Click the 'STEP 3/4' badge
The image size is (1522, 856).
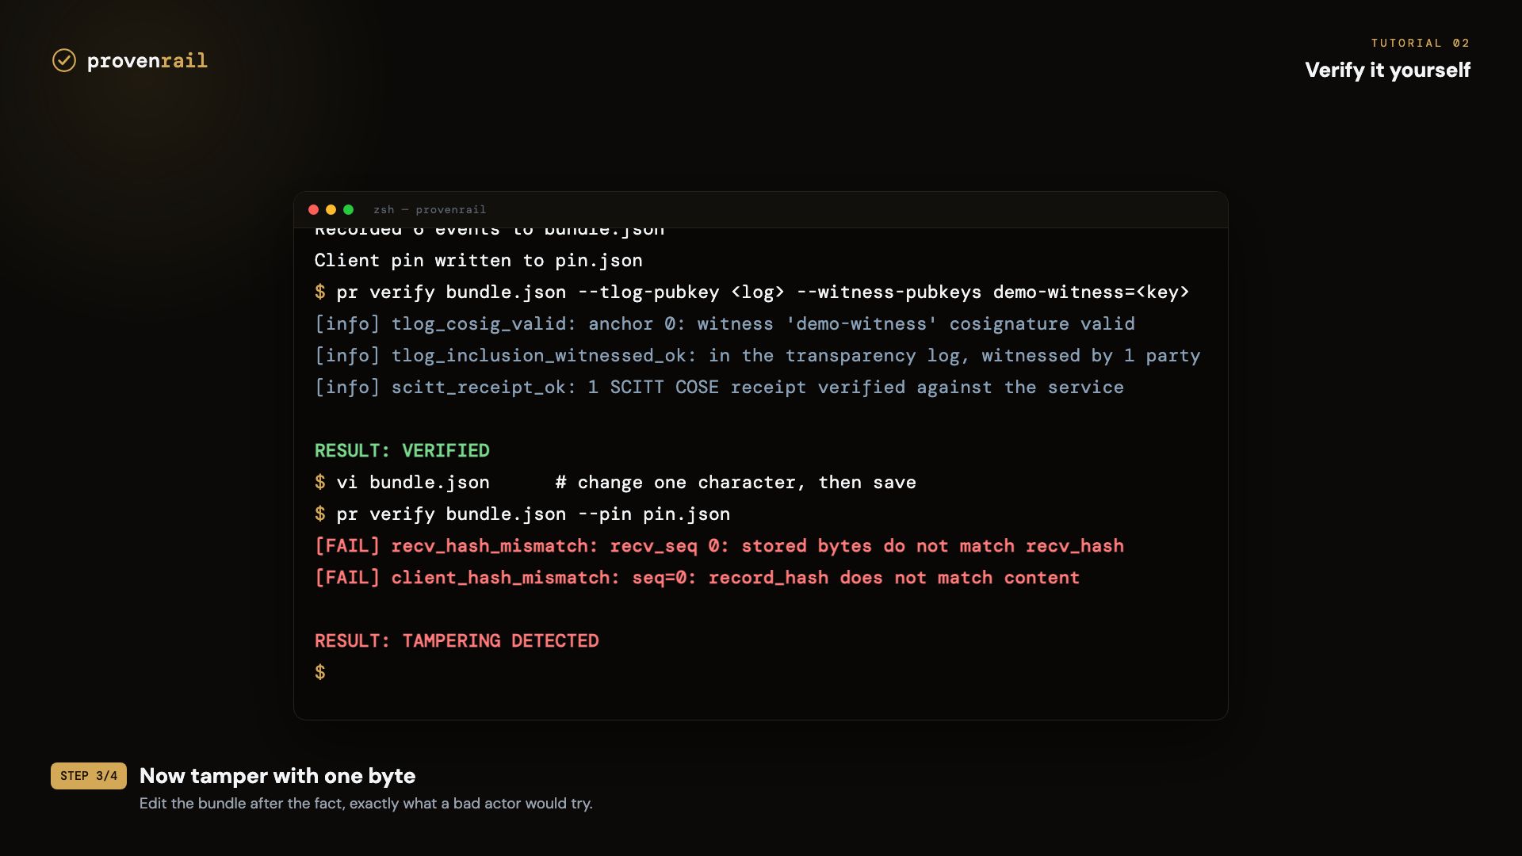pos(89,776)
